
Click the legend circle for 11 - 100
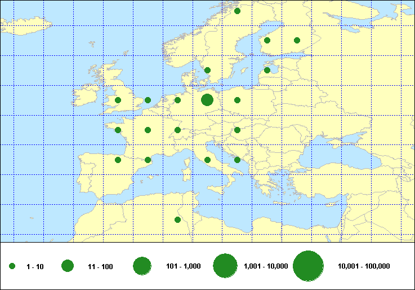pyautogui.click(x=68, y=266)
